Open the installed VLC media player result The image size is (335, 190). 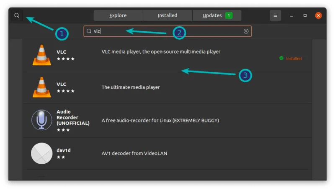tap(161, 52)
